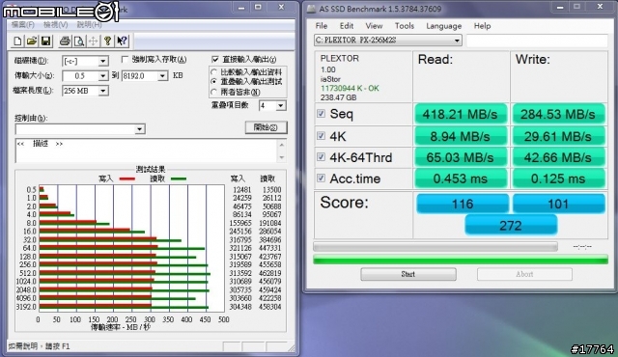
Task: Click the Open folder icon in ATTO toolbar
Action: (x=32, y=41)
